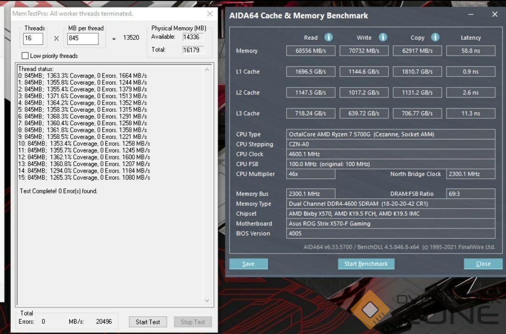
Task: Select L1 Cache Read value 1696.5 GB/s
Action: coord(311,72)
